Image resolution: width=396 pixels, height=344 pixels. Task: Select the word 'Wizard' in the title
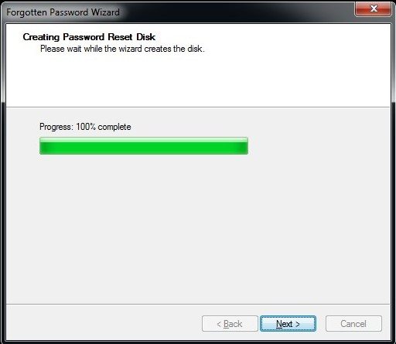point(105,12)
